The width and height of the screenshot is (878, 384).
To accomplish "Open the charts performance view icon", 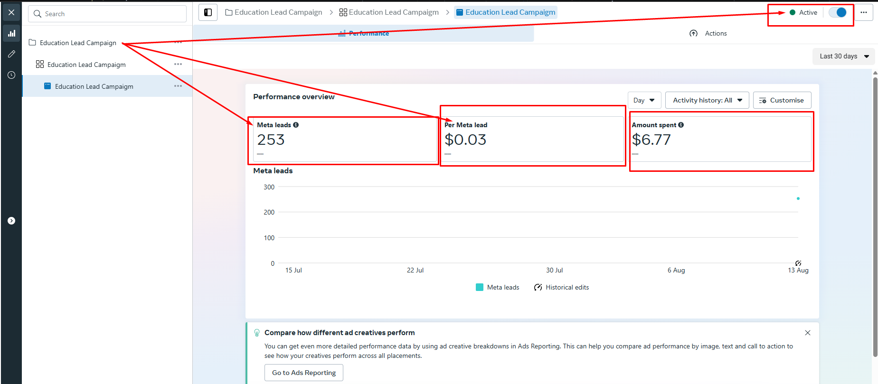I will pos(11,33).
